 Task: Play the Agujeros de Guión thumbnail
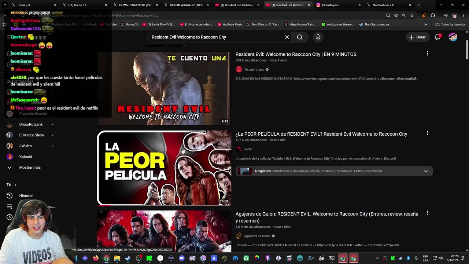(164, 231)
